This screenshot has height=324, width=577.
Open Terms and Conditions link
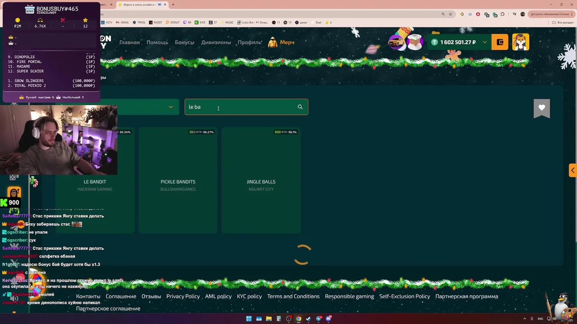(x=293, y=297)
